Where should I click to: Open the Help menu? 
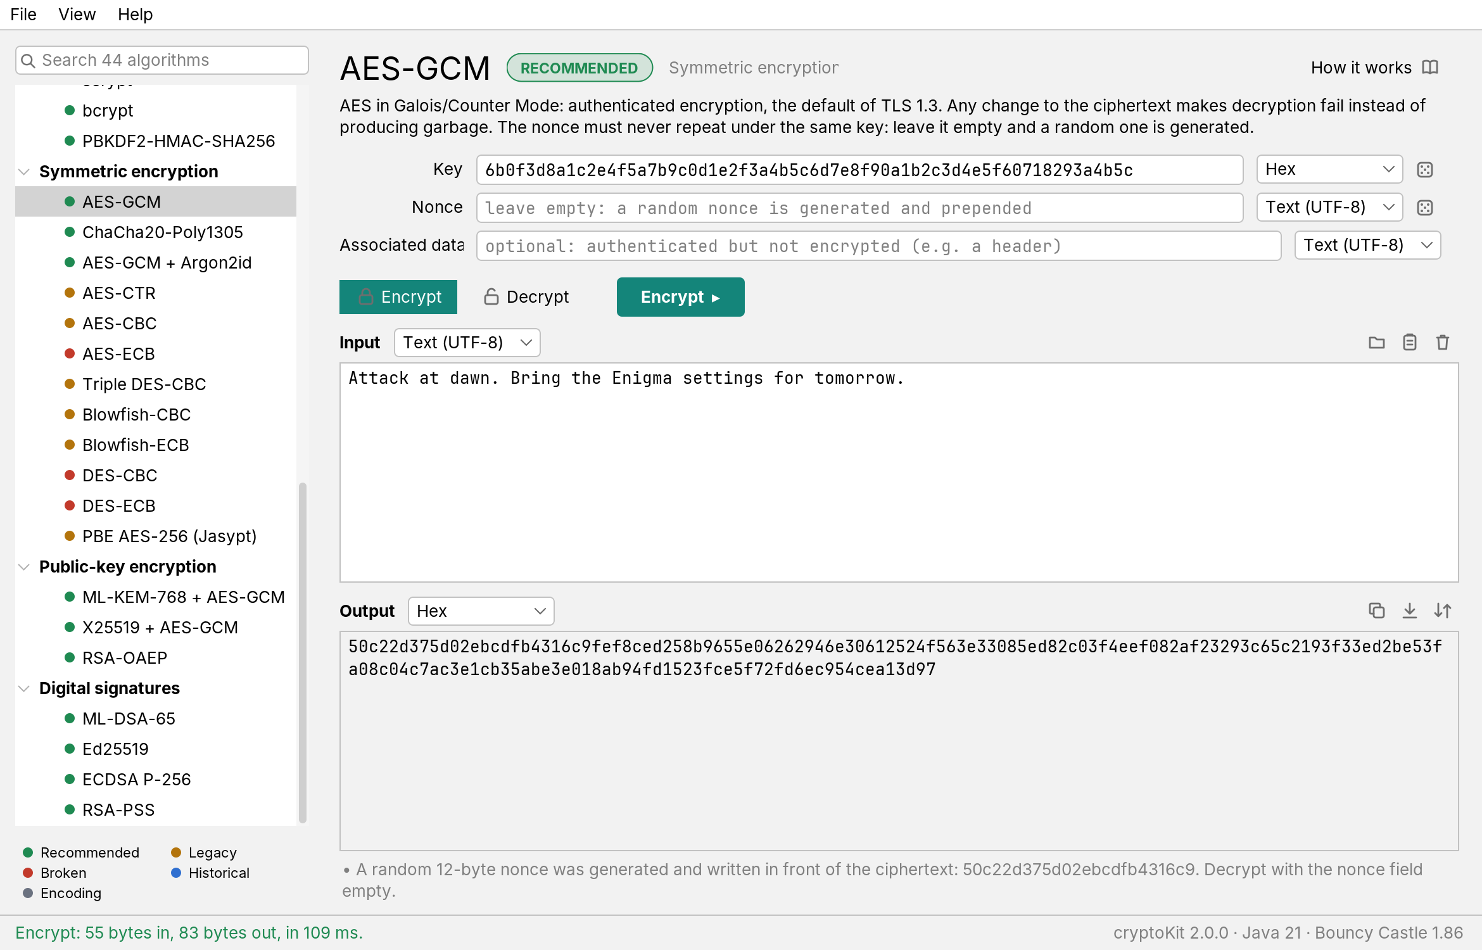pyautogui.click(x=135, y=14)
